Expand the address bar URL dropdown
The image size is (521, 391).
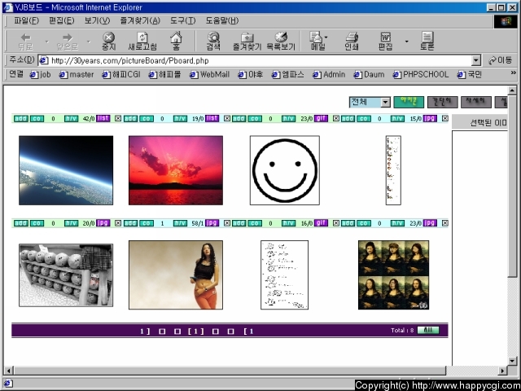pyautogui.click(x=476, y=60)
